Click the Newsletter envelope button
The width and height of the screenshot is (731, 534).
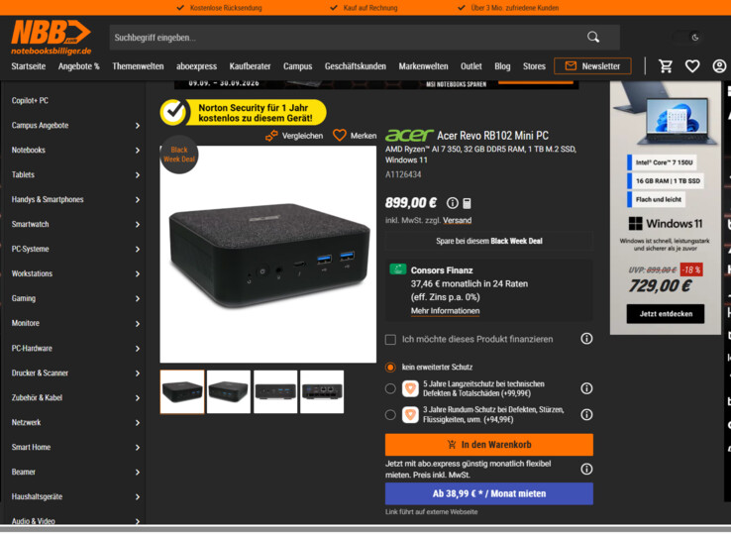(x=592, y=66)
